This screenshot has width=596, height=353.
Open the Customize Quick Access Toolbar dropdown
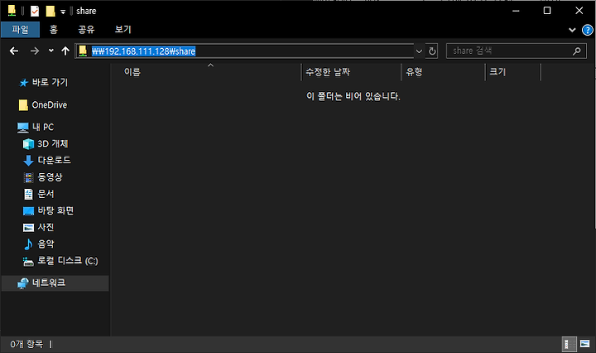coord(63,12)
